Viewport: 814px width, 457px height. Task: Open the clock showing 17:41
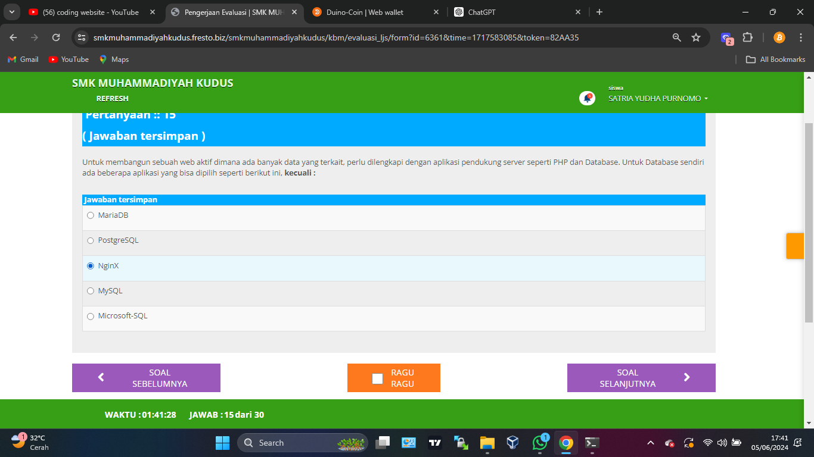tap(769, 443)
